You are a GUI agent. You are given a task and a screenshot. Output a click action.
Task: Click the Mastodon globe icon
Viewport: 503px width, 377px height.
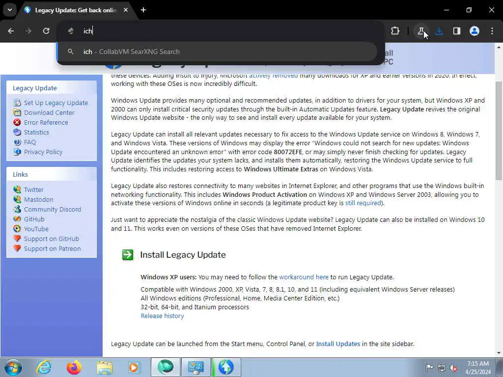click(17, 199)
